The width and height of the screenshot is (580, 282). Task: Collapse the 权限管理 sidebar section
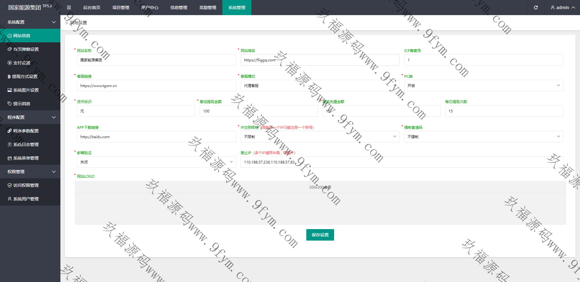tap(30, 172)
